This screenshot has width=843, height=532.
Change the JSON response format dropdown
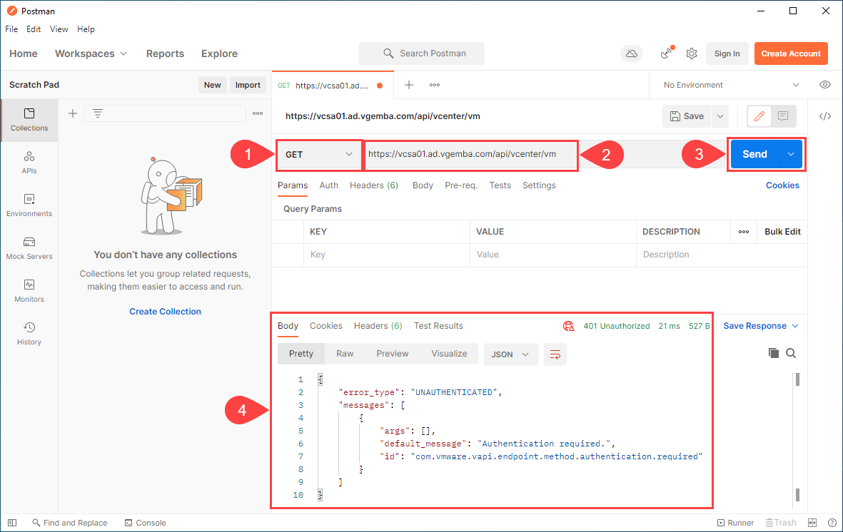[511, 354]
